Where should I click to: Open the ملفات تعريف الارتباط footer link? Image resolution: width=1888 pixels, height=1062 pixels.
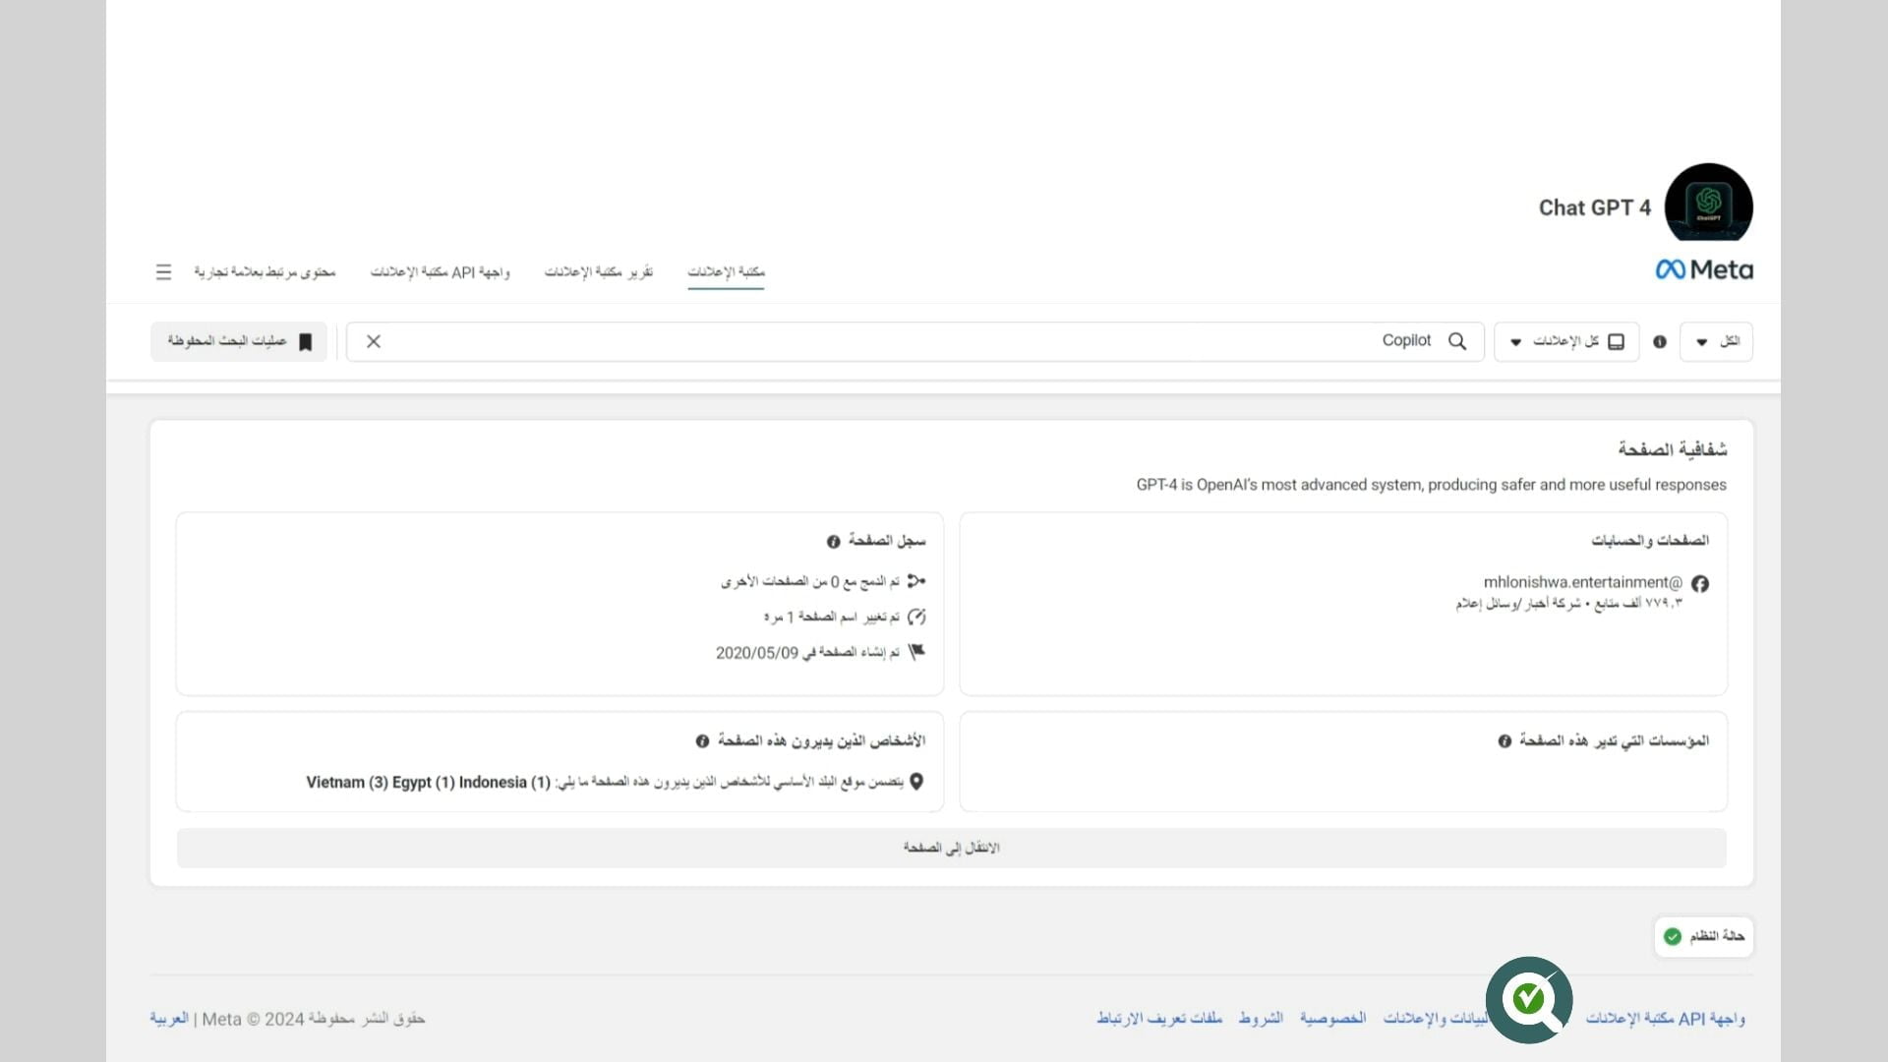(x=1159, y=1019)
